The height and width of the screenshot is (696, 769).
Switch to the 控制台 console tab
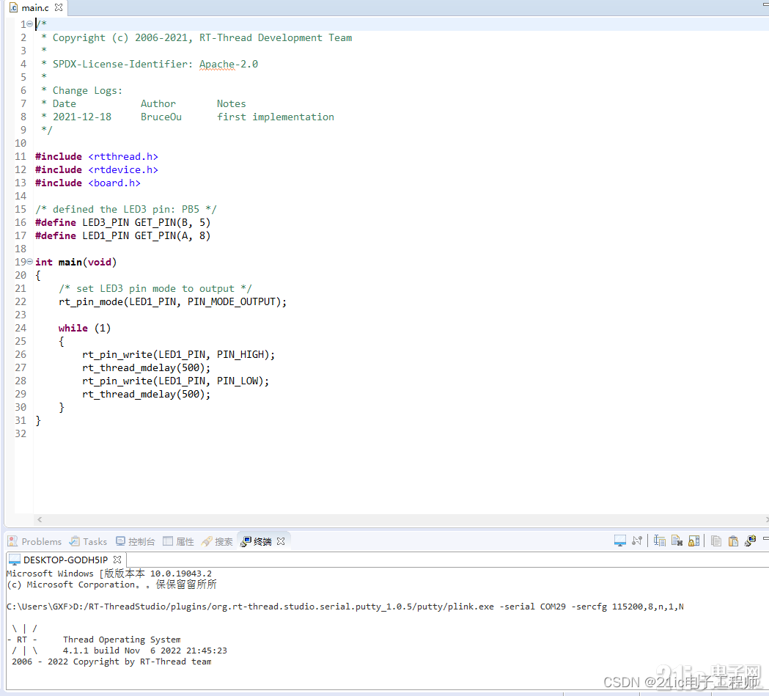click(135, 541)
